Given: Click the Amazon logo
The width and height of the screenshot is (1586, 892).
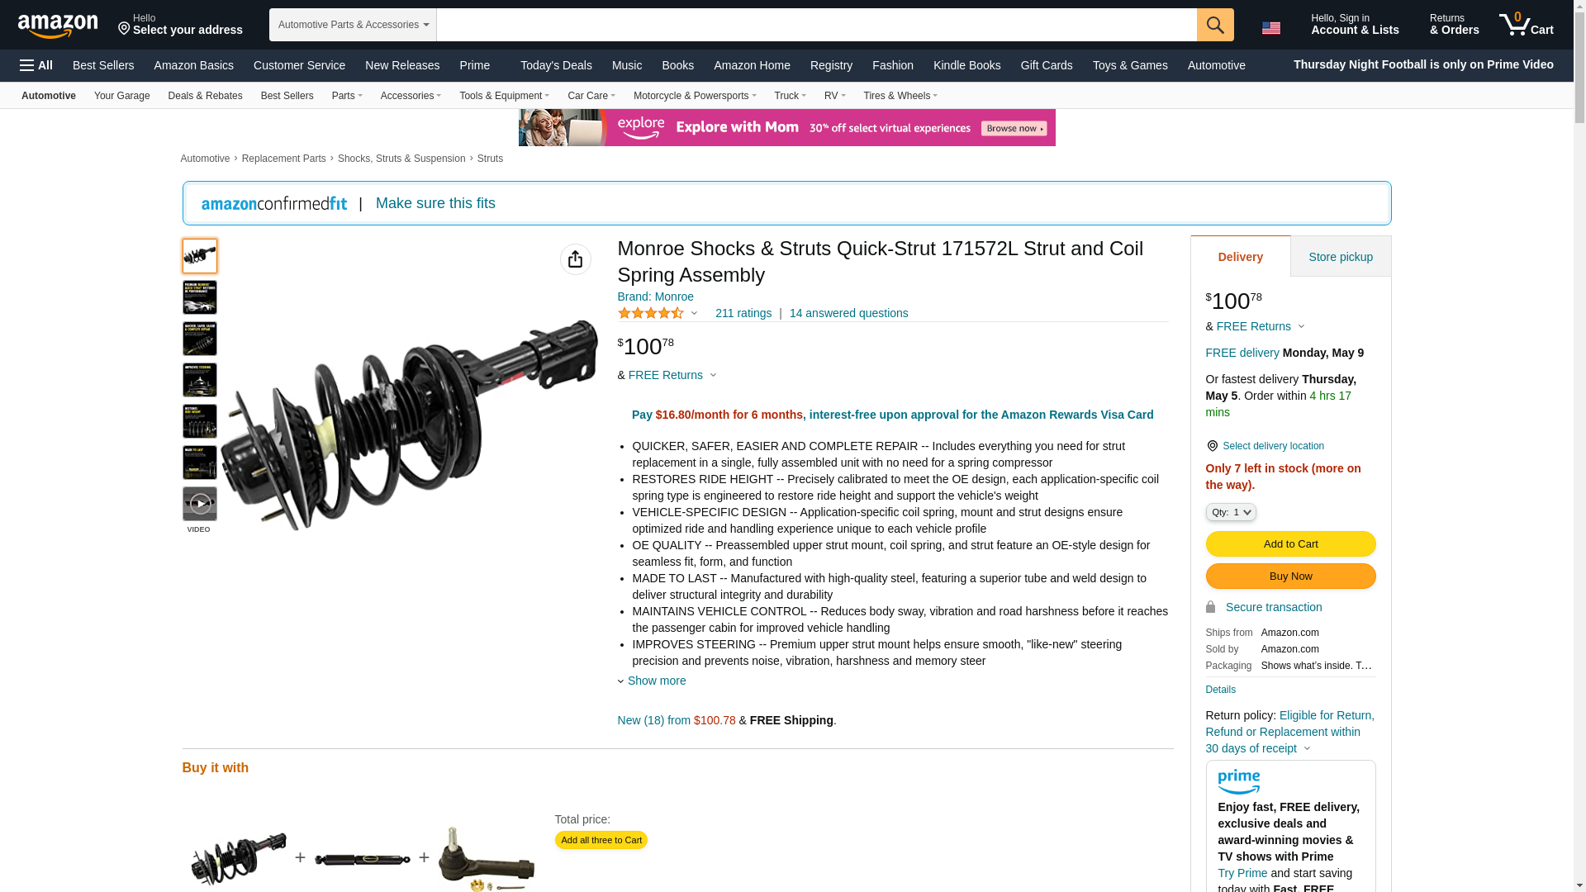Looking at the screenshot, I should point(58,26).
